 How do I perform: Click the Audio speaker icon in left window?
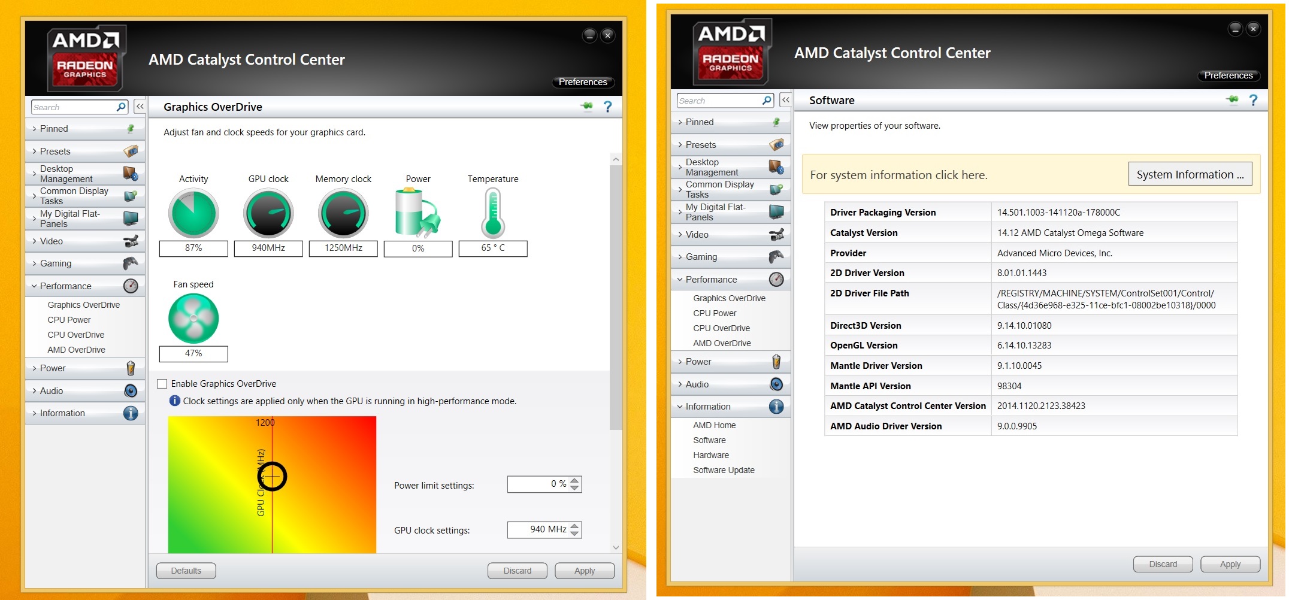pyautogui.click(x=131, y=391)
